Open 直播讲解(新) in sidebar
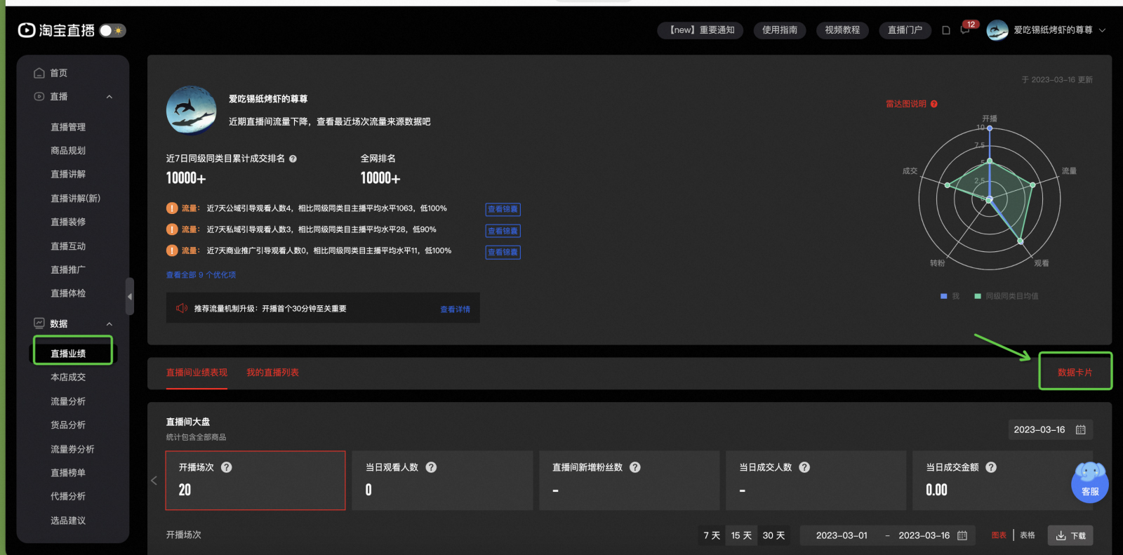 coord(75,199)
